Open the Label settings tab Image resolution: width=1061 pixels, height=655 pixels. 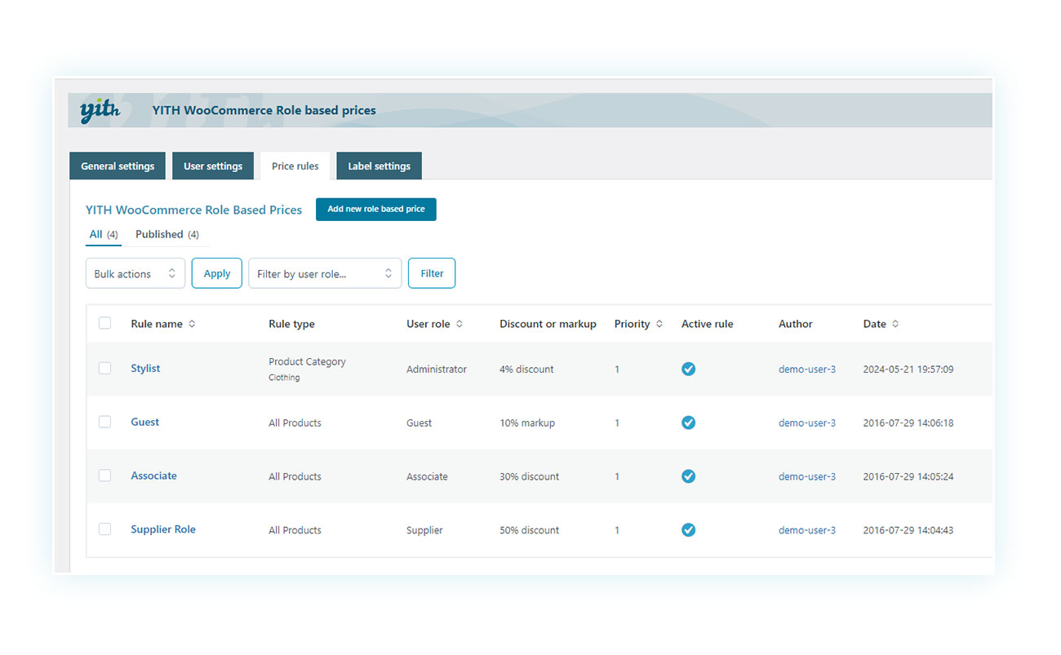click(380, 166)
